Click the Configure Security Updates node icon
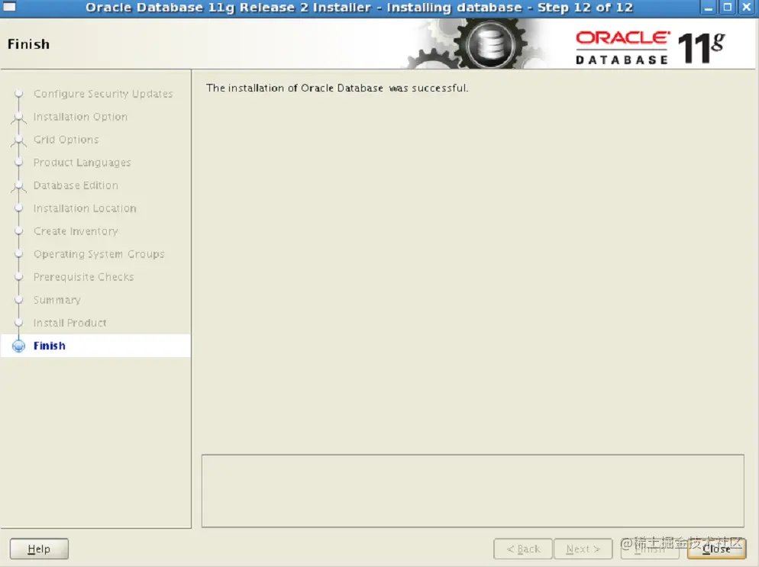This screenshot has height=567, width=759. coord(18,93)
